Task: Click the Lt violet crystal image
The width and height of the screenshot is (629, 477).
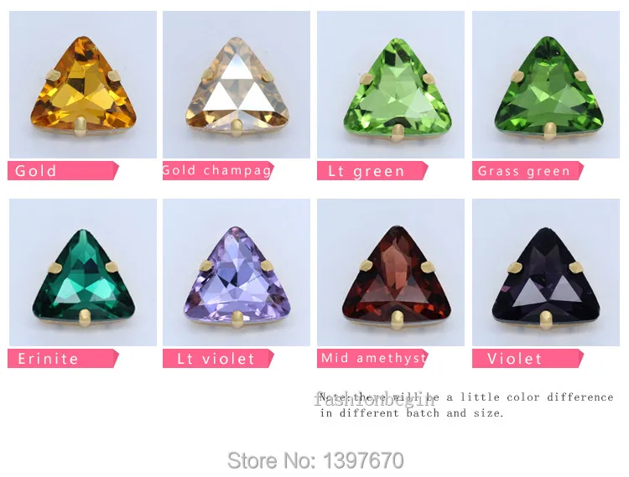Action: point(237,272)
